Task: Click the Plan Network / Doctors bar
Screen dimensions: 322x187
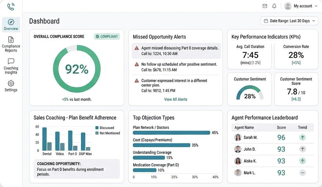Action: [x=171, y=133]
